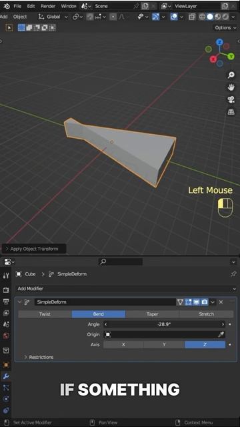Create a new scene with the Scene duplicate icon

tap(145, 6)
